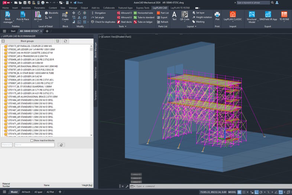Enable Show inactive blocks checkbox
292x195 pixels.
click(x=31, y=140)
